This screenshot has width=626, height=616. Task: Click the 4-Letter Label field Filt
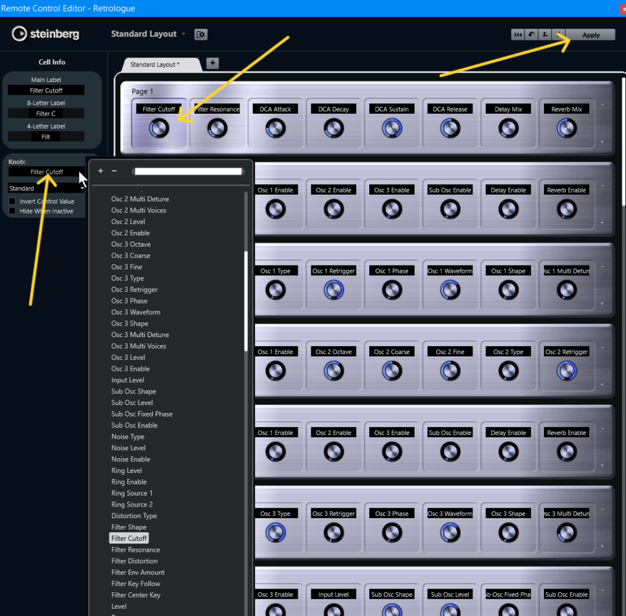(x=46, y=137)
